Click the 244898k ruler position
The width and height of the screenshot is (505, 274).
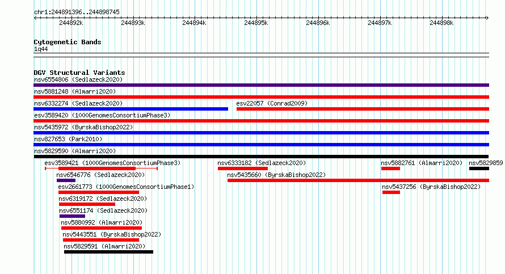[441, 23]
